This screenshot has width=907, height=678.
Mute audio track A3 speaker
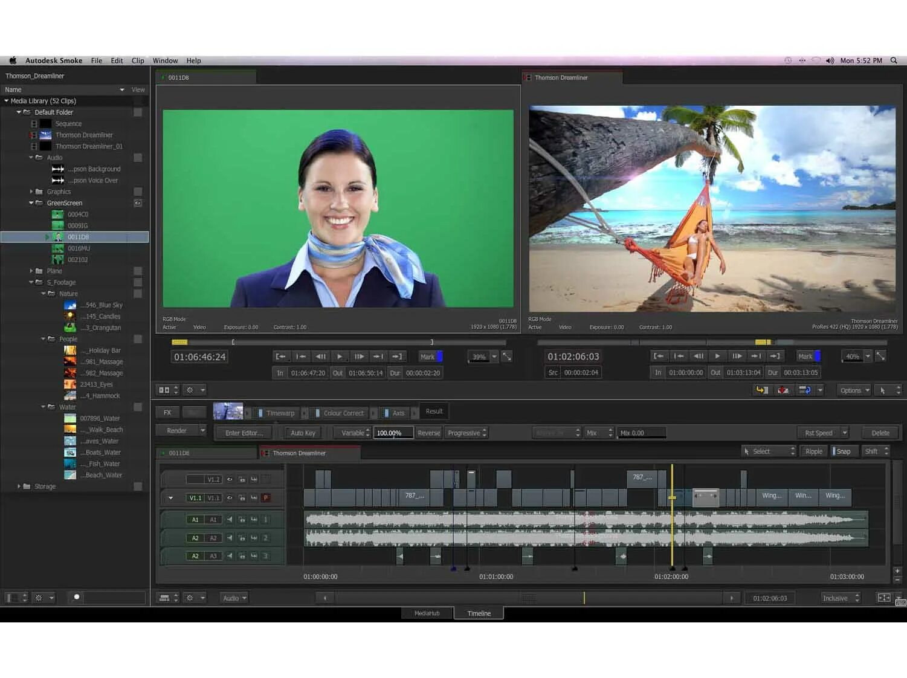[230, 557]
